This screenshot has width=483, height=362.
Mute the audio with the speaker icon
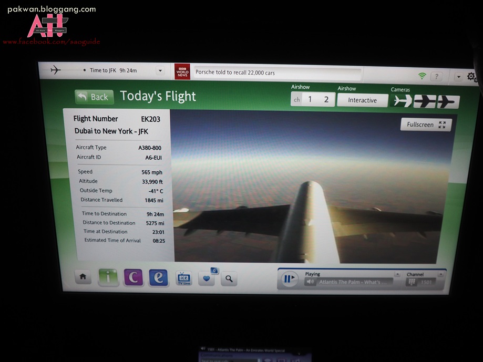click(x=311, y=282)
